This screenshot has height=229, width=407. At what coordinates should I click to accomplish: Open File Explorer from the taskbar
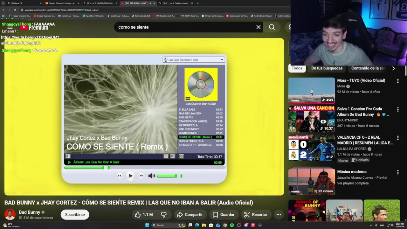click(204, 225)
